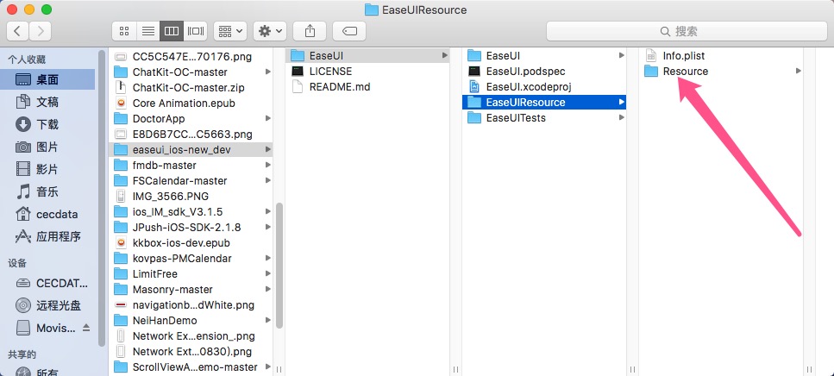The height and width of the screenshot is (376, 834).
Task: Select EaseUI.xcodeproj project file
Action: point(544,87)
